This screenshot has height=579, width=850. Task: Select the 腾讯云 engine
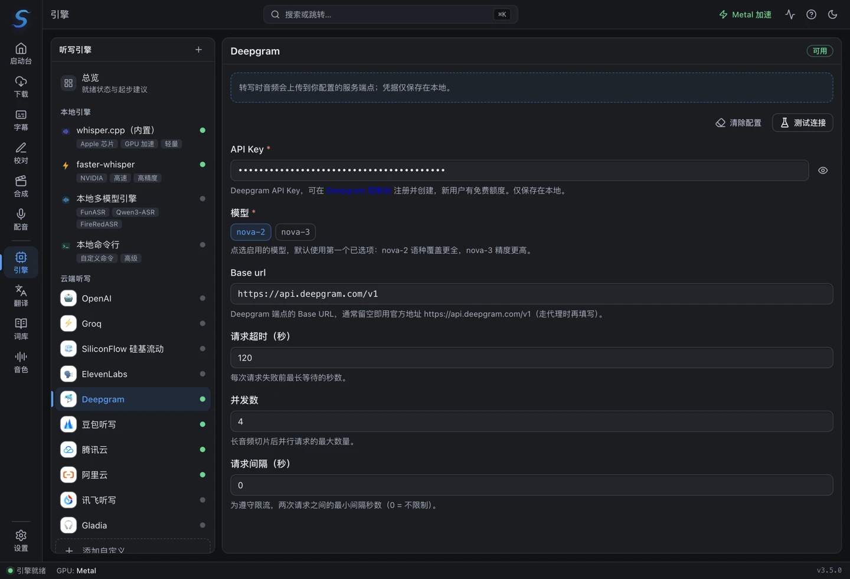pos(132,450)
